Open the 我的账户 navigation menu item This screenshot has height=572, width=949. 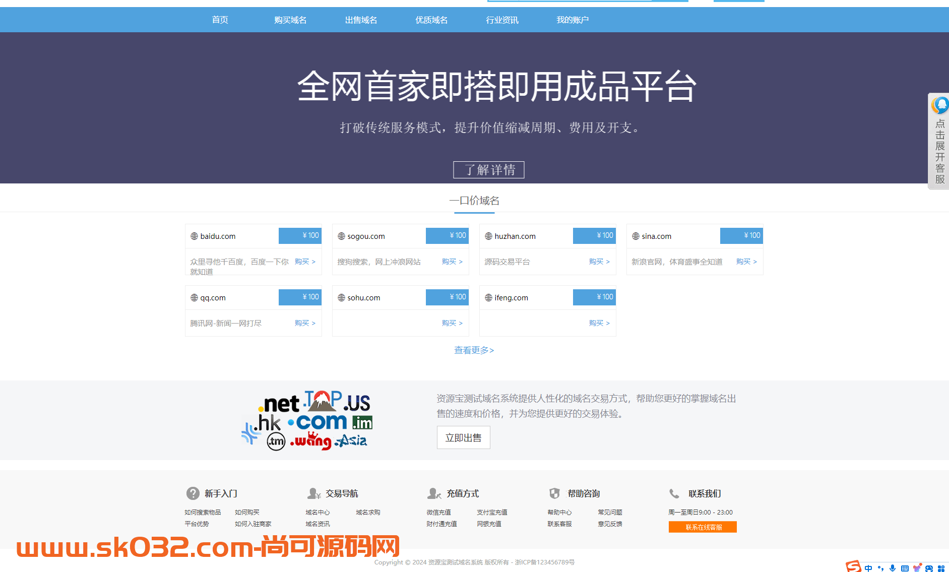573,20
